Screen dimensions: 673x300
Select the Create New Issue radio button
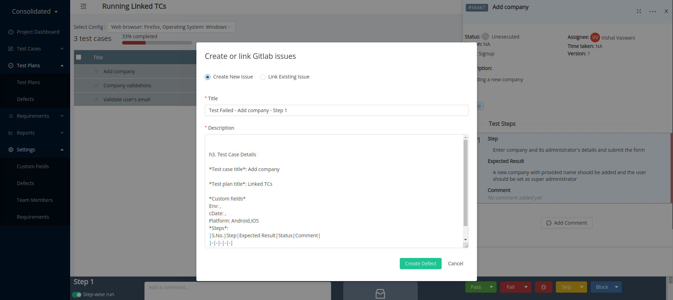click(x=208, y=77)
